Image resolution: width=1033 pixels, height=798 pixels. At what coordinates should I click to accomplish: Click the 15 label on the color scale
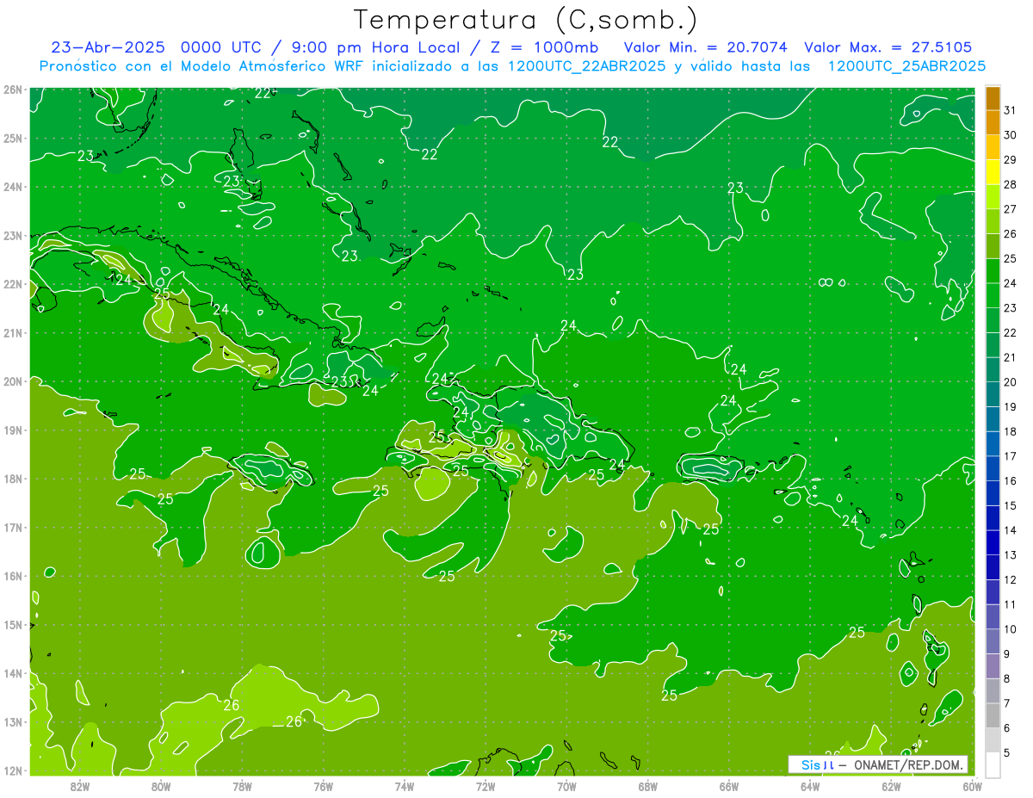click(x=1011, y=505)
